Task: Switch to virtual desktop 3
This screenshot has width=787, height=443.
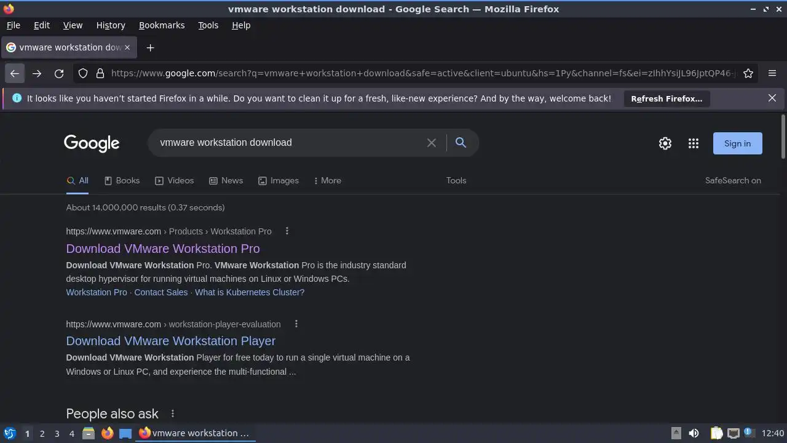Action: pyautogui.click(x=57, y=433)
